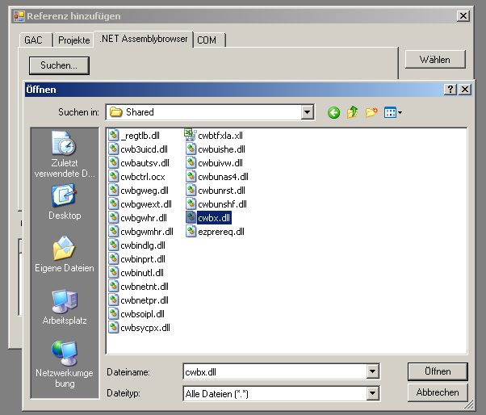Select file name cwbnetpr.dll
Screen dimensions: 486x415
click(145, 300)
